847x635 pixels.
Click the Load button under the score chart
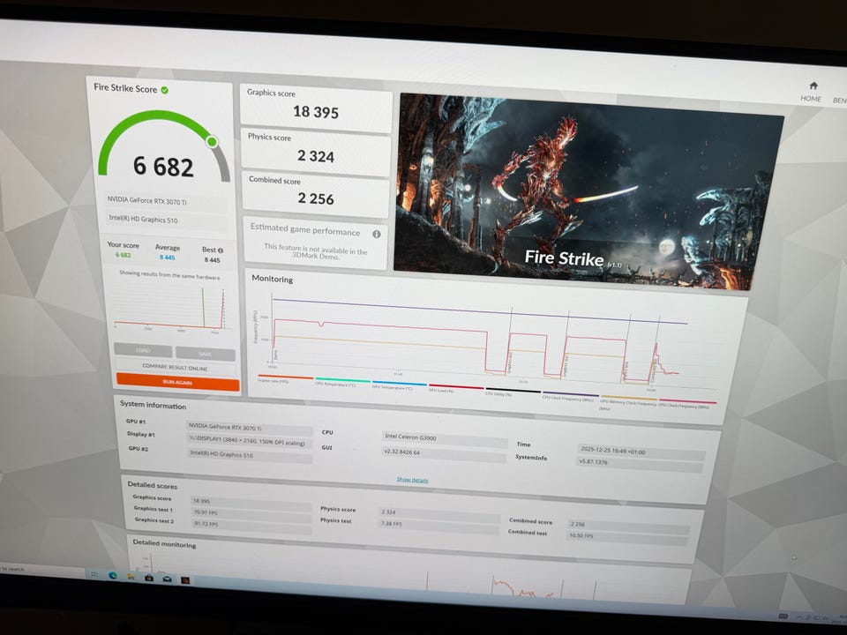pos(142,350)
